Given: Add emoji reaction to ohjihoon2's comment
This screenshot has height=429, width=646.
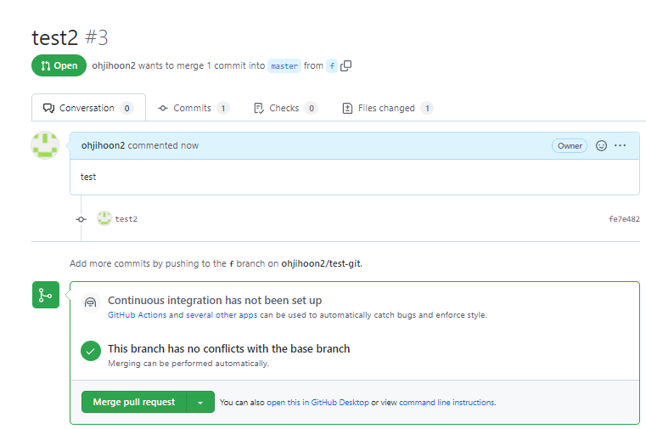Looking at the screenshot, I should pos(601,145).
